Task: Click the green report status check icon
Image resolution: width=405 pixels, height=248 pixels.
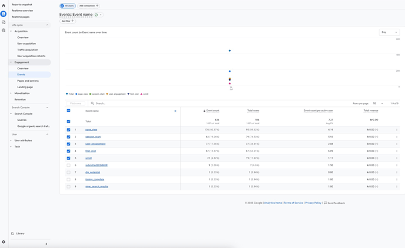Action: [96, 15]
